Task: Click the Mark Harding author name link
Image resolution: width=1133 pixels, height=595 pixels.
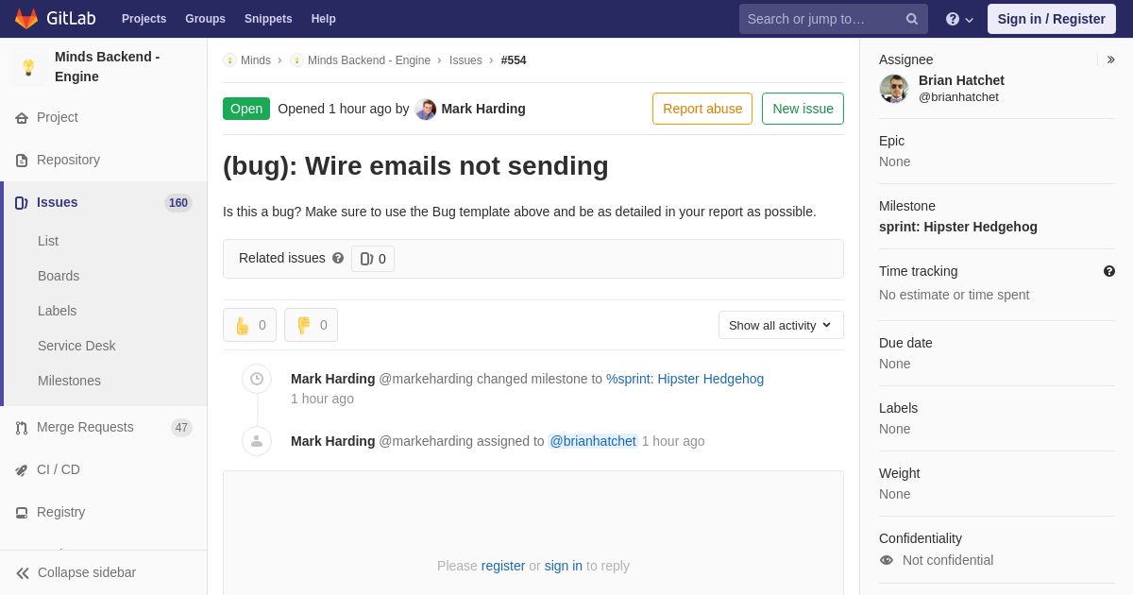Action: pyautogui.click(x=483, y=109)
